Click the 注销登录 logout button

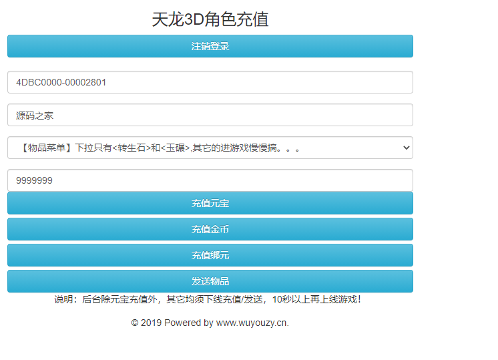(x=210, y=46)
